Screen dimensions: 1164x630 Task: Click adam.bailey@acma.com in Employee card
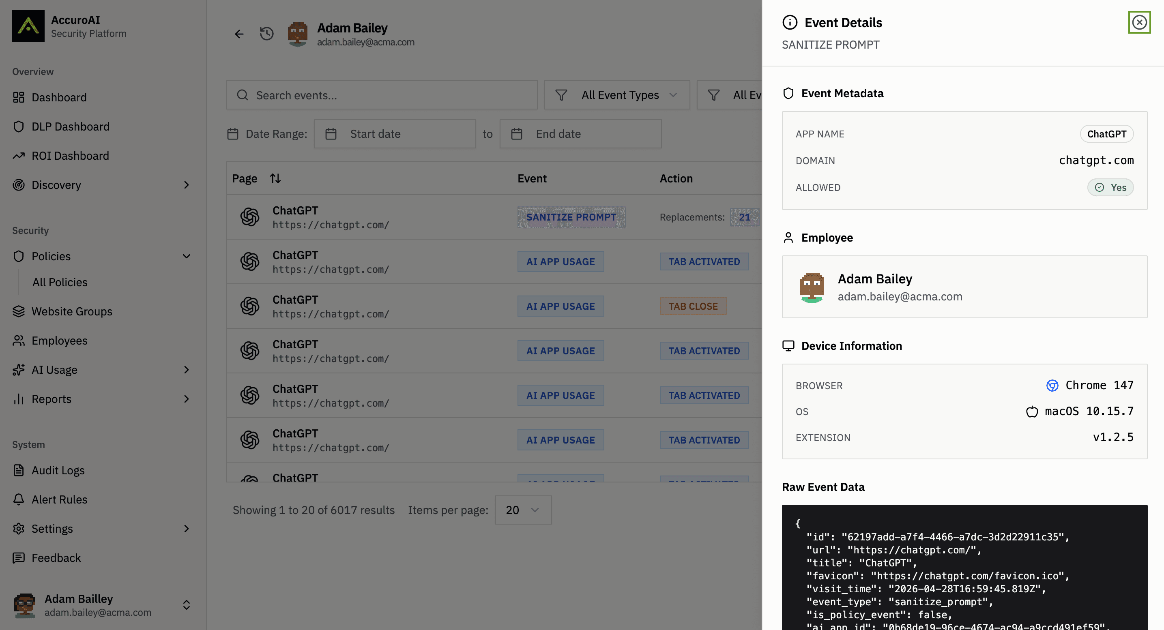pyautogui.click(x=900, y=297)
